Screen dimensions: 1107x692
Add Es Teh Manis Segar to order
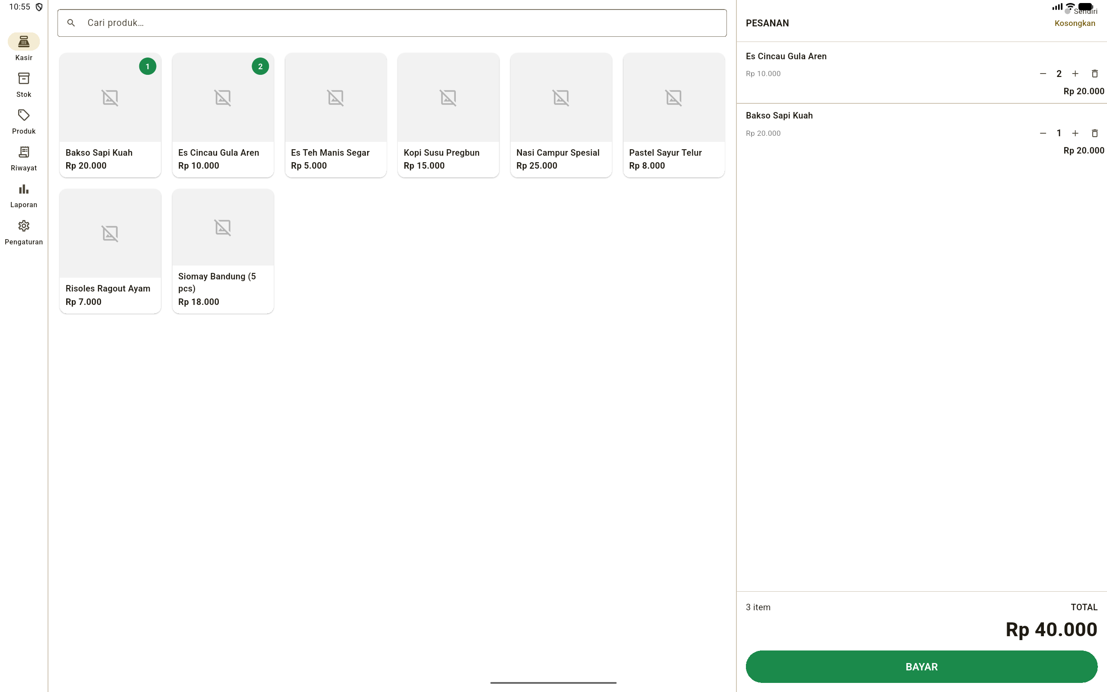coord(335,115)
